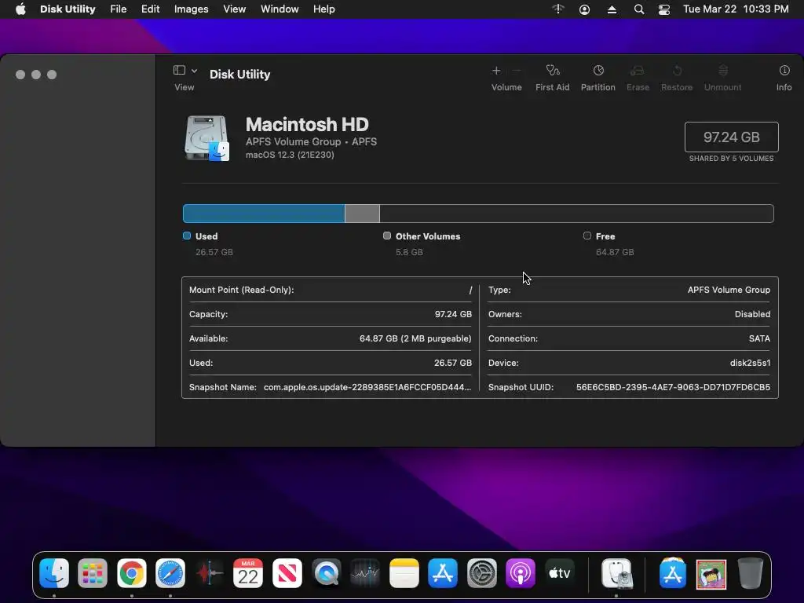Screen dimensions: 804x603
Task: Click the user account icon in the menu bar
Action: click(x=584, y=9)
